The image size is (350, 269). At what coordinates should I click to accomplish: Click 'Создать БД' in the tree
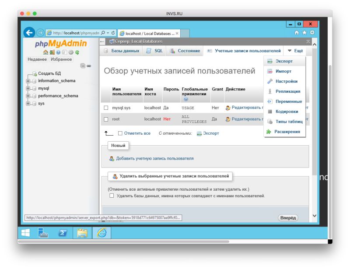tap(49, 73)
